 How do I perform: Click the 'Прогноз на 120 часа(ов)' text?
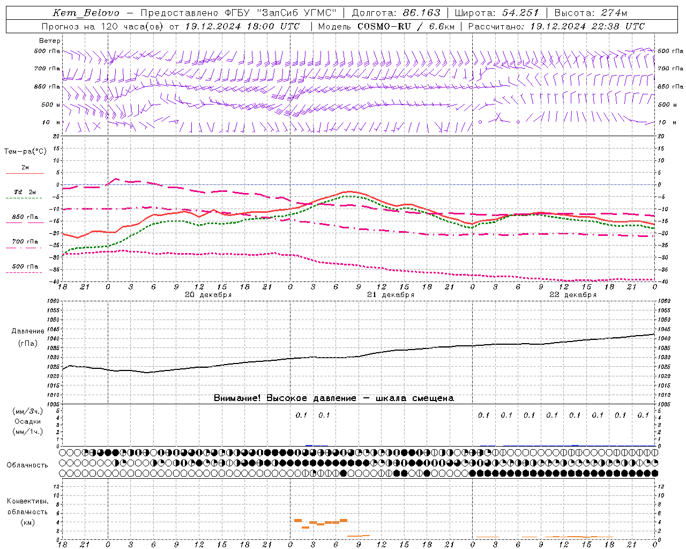tap(103, 26)
